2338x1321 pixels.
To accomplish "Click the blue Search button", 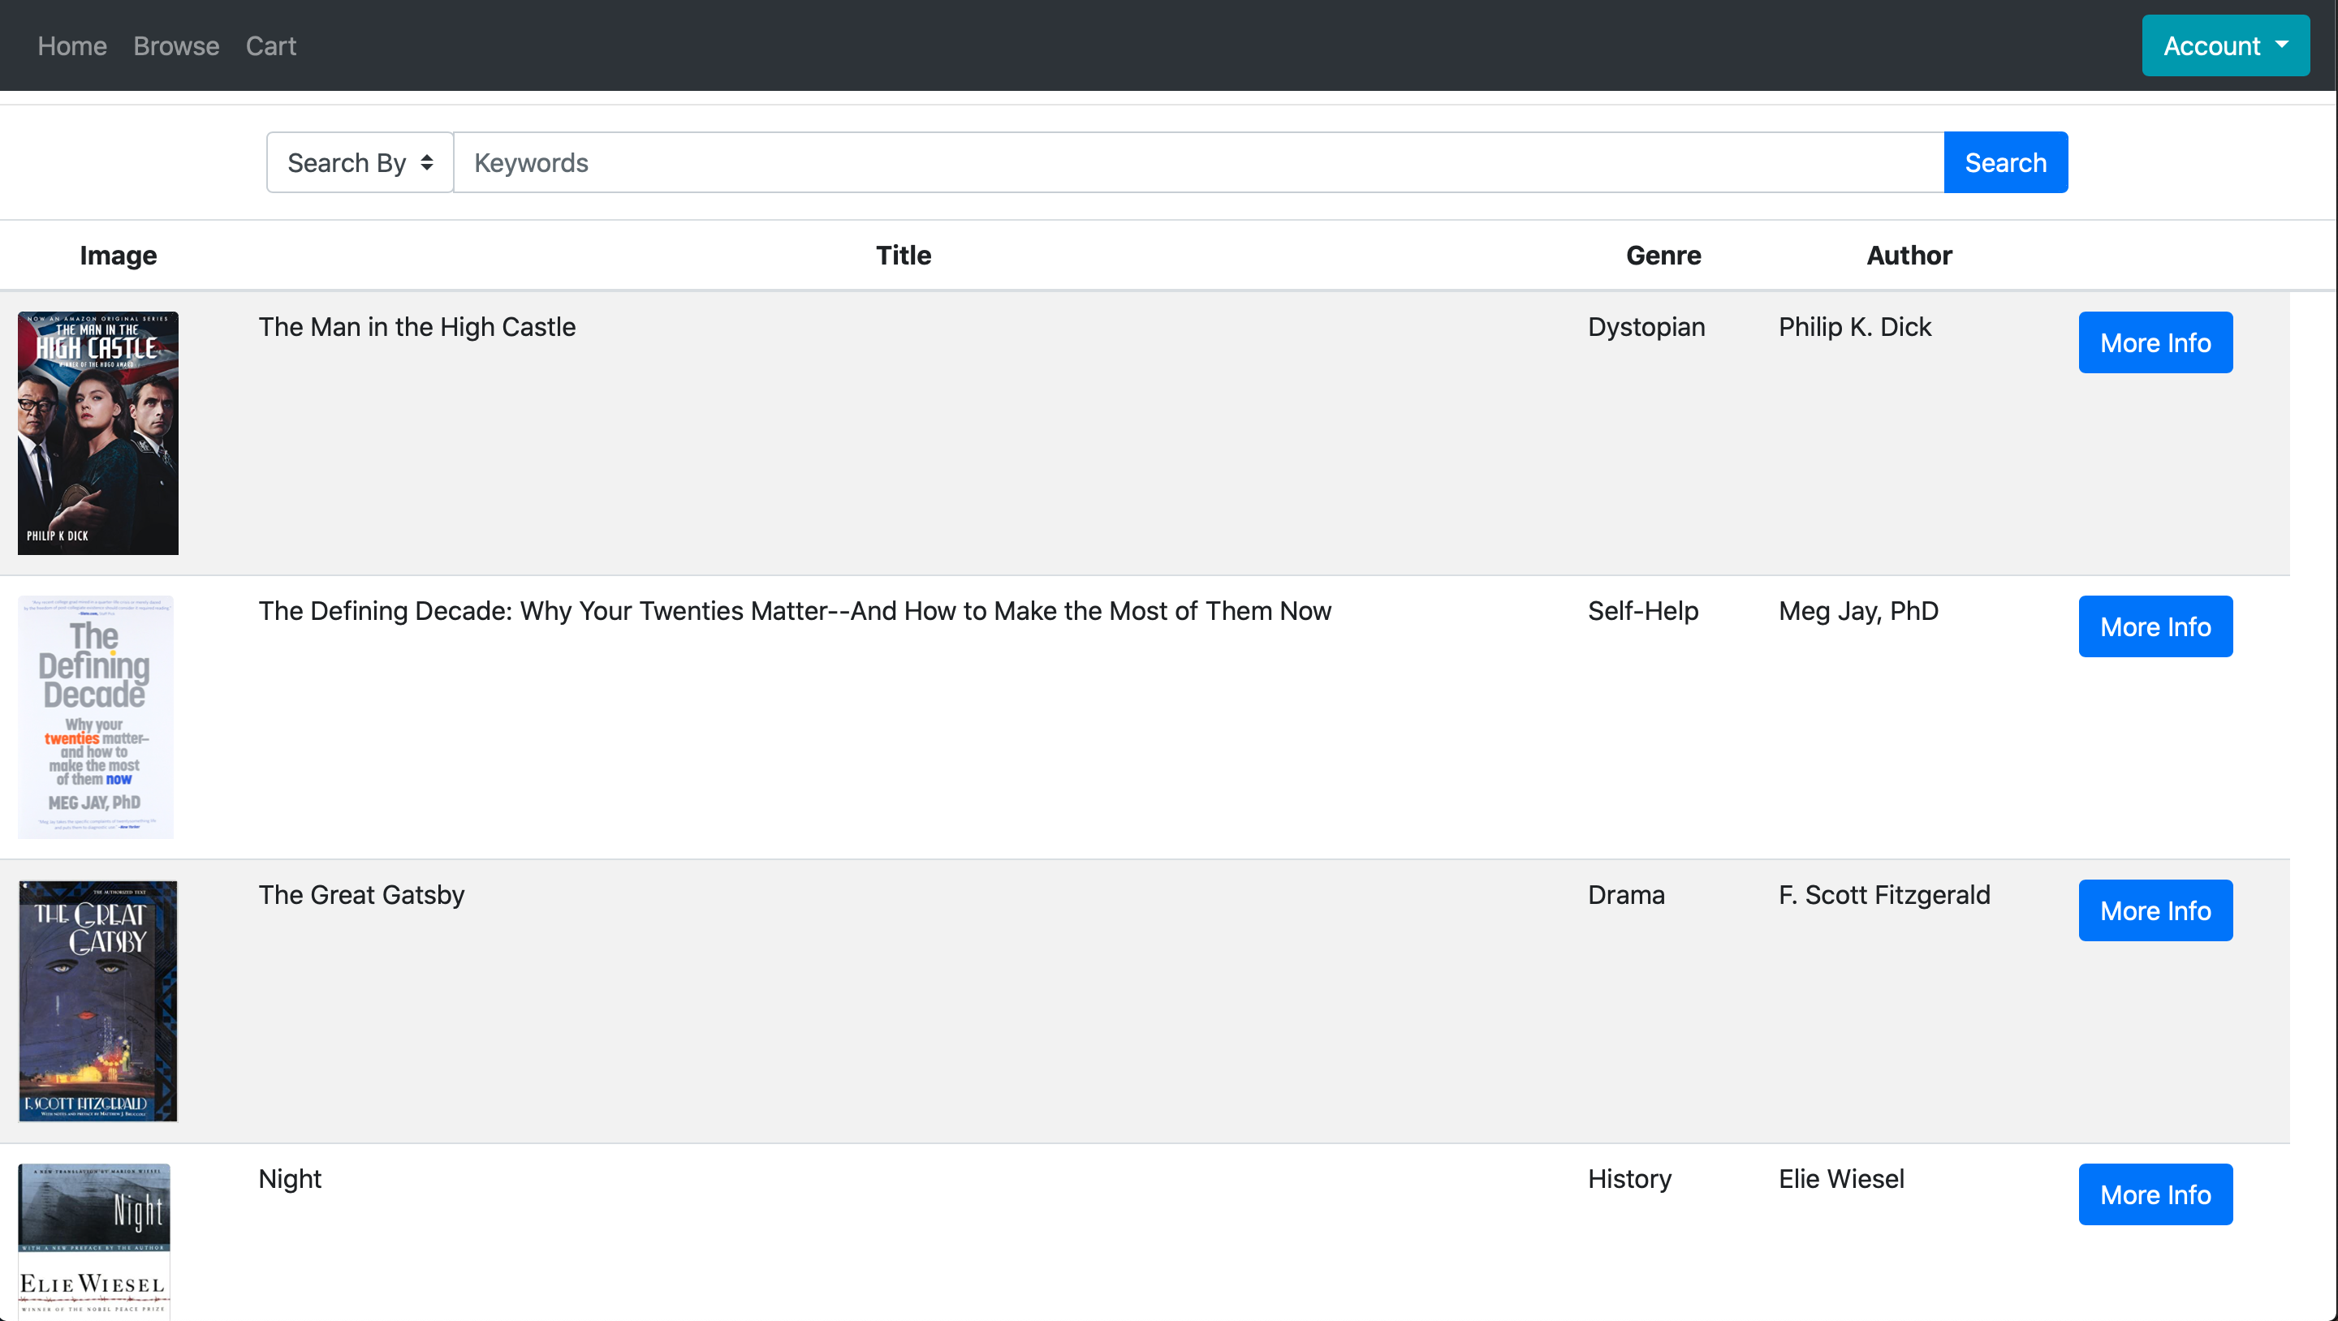I will pos(2005,162).
